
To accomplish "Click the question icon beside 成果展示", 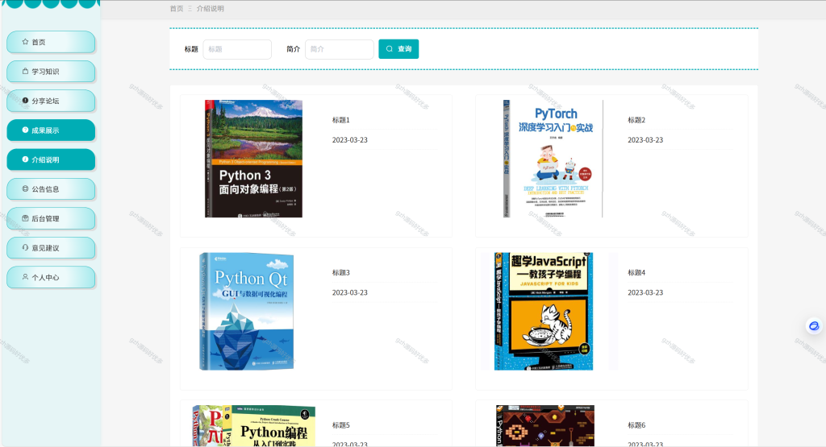I will click(x=25, y=130).
